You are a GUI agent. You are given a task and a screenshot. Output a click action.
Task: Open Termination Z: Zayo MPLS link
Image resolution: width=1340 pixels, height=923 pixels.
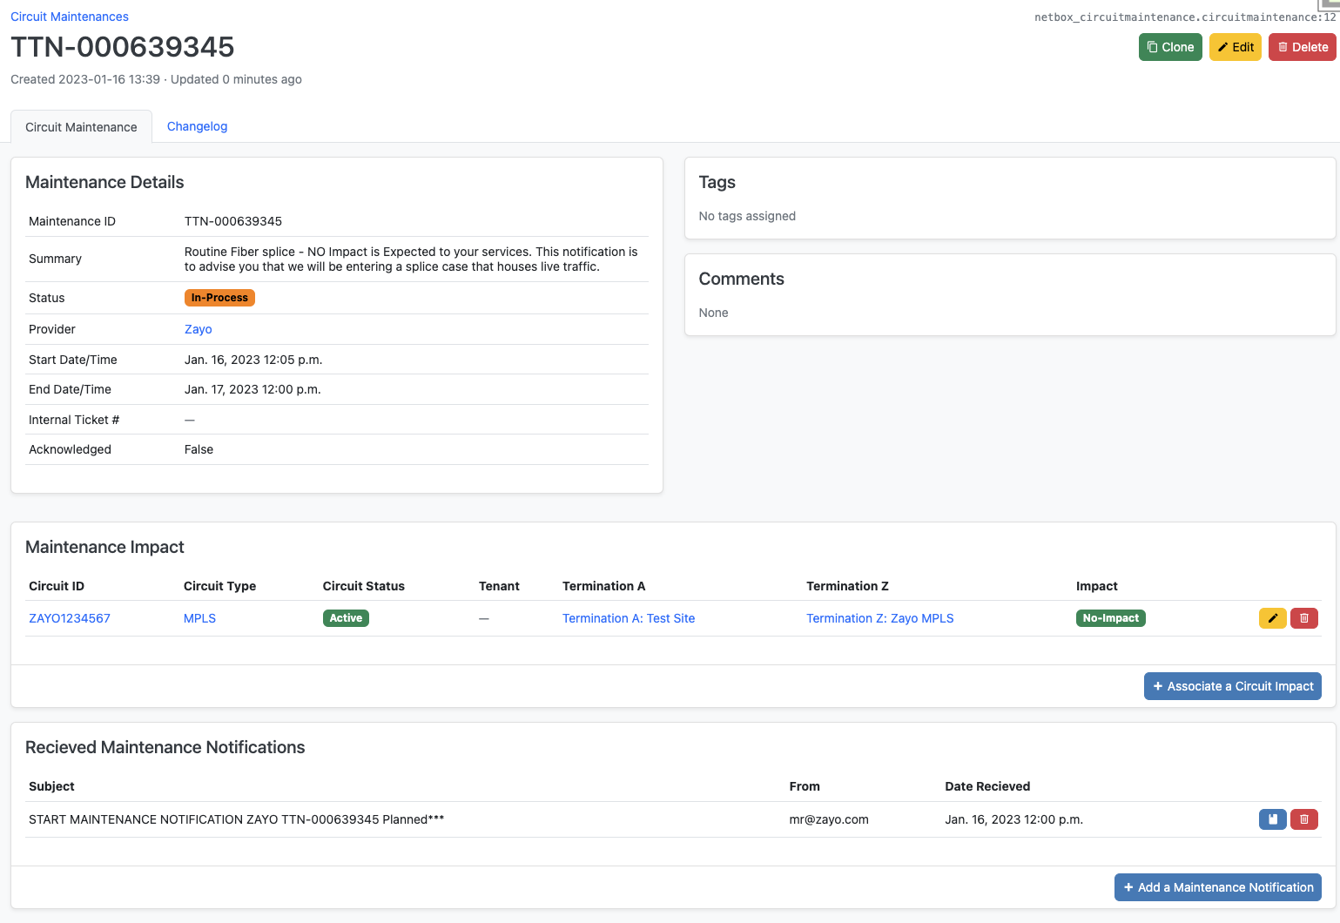879,618
